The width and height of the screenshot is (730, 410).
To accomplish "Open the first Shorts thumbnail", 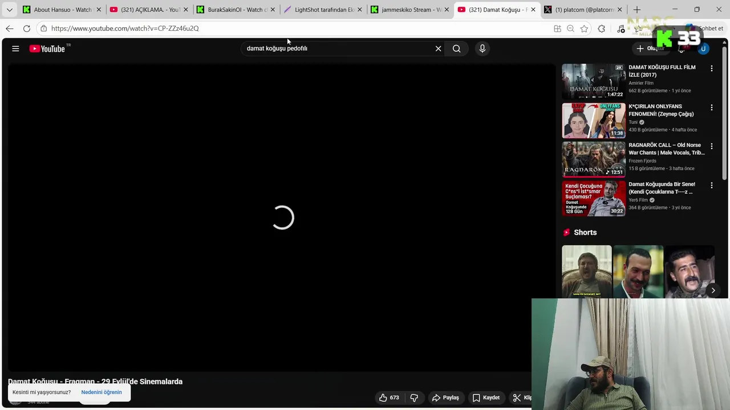I will click(x=587, y=272).
